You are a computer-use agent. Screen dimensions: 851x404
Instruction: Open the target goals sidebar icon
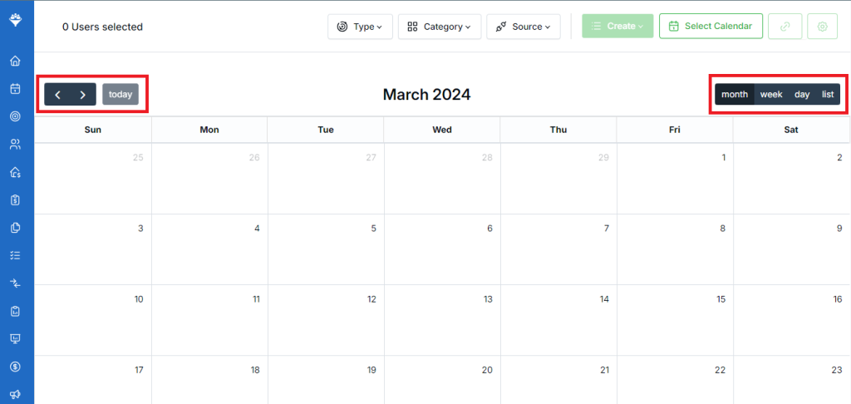(15, 116)
